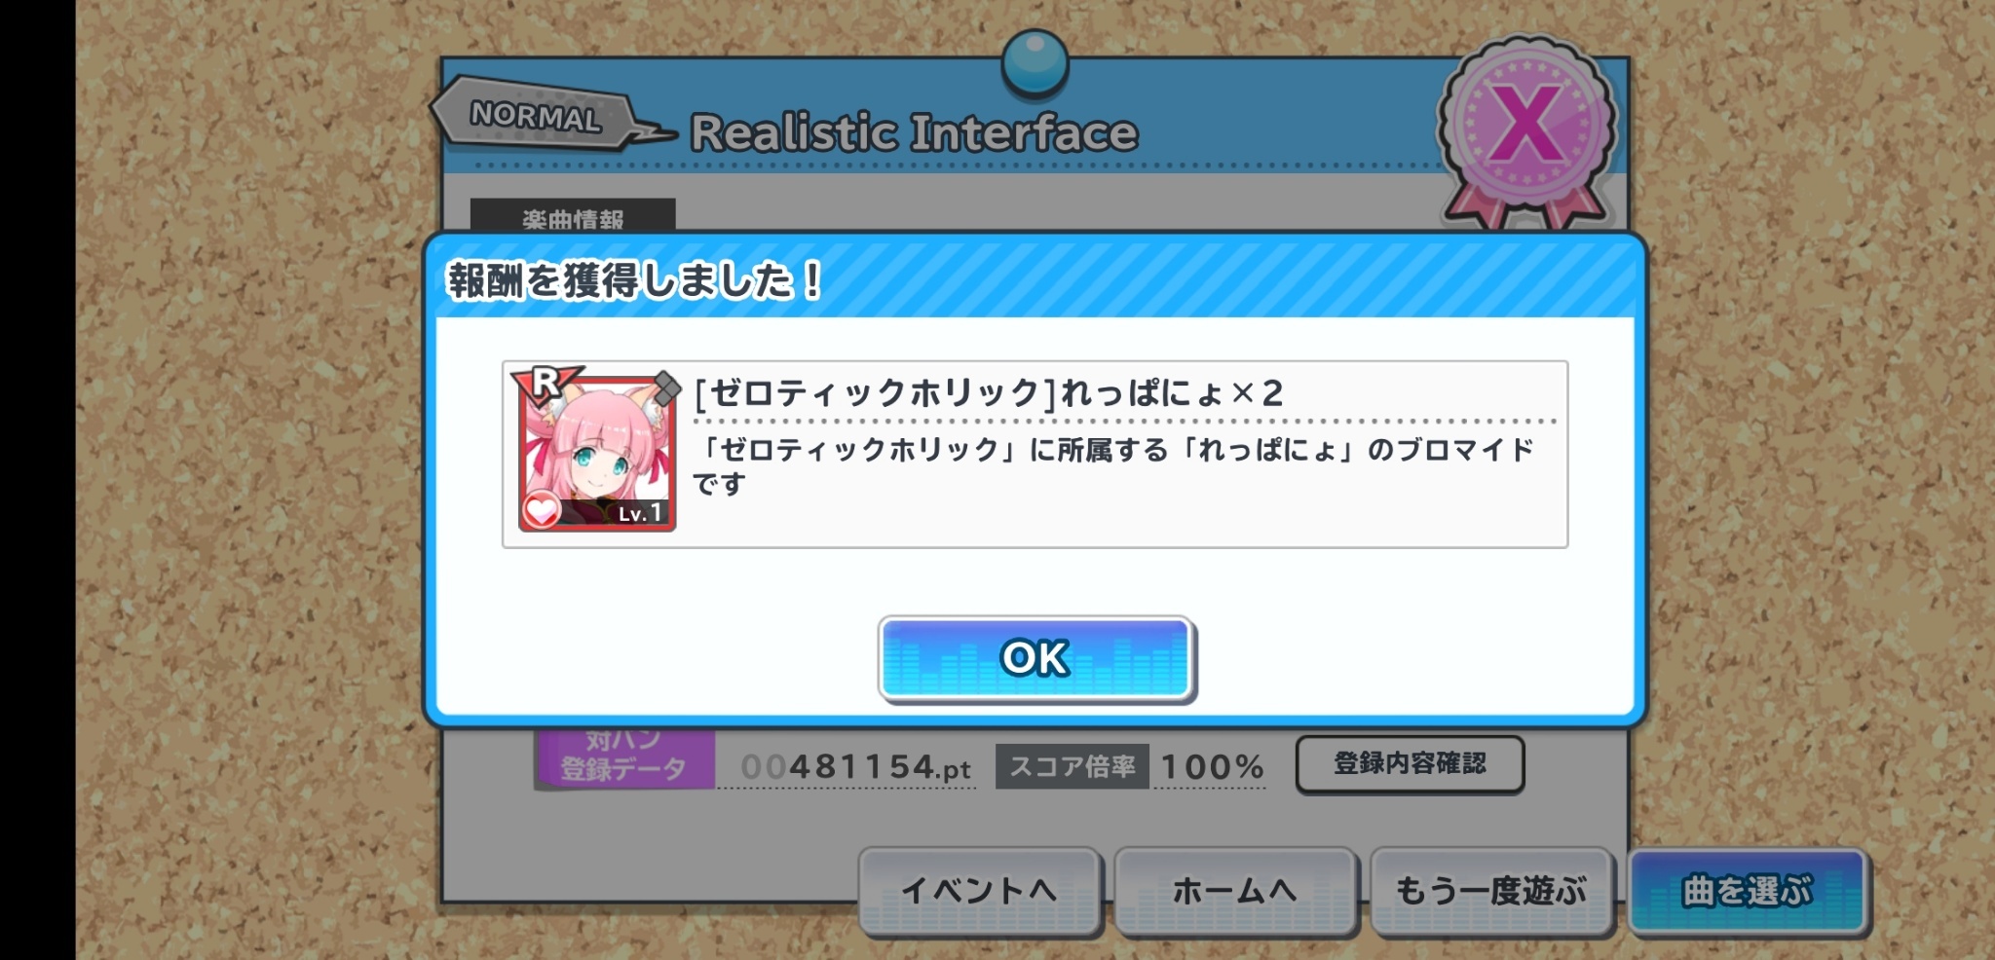Tap the Realistic Interface song title
Screen dimensions: 1995x960
[x=914, y=133]
